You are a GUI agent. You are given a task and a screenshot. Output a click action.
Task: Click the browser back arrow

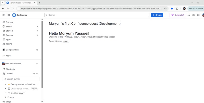[3, 8]
